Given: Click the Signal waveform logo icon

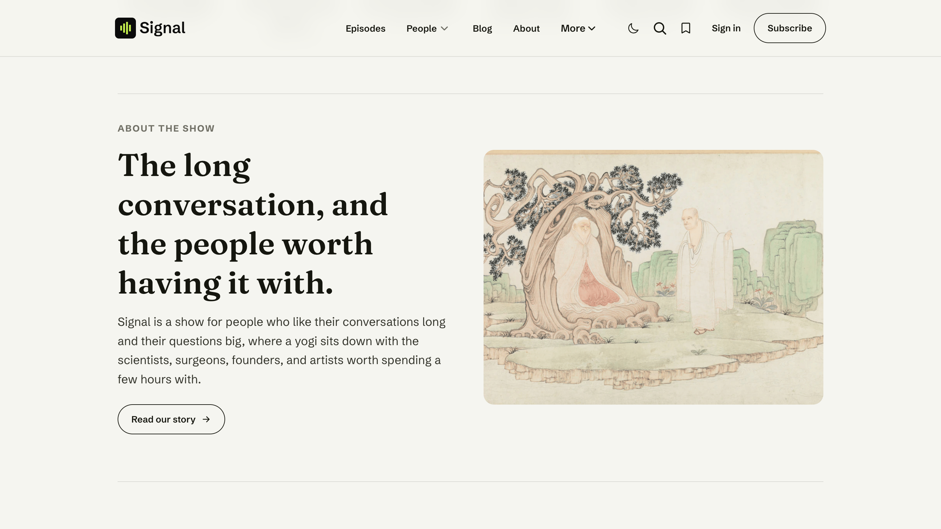Looking at the screenshot, I should coord(125,28).
